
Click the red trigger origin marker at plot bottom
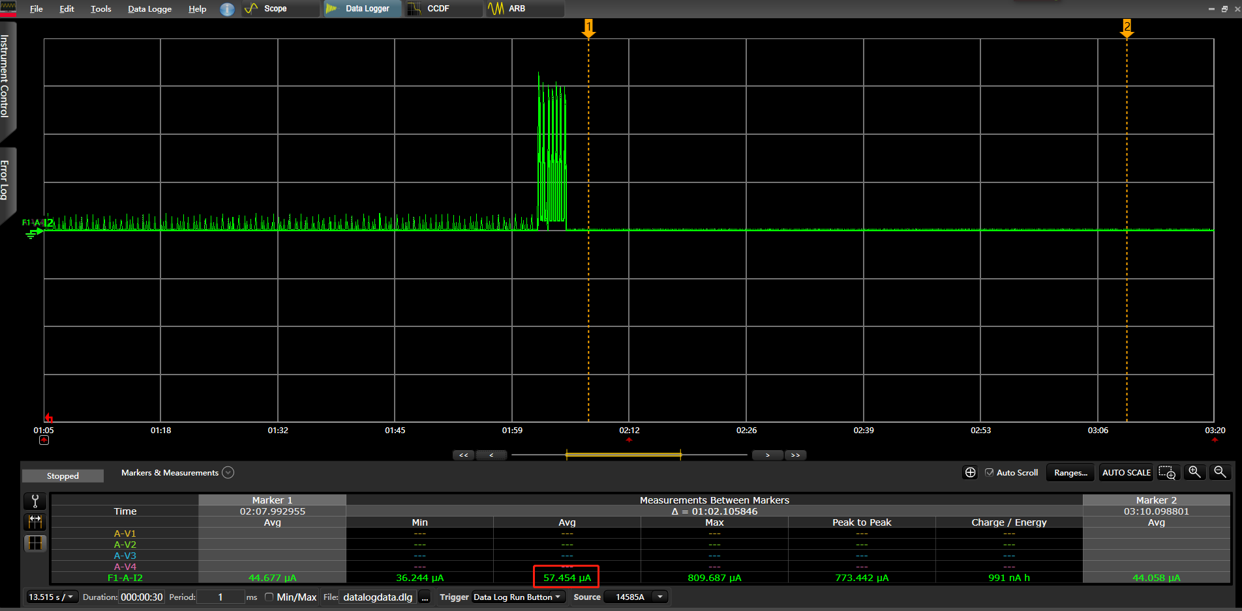click(x=49, y=418)
